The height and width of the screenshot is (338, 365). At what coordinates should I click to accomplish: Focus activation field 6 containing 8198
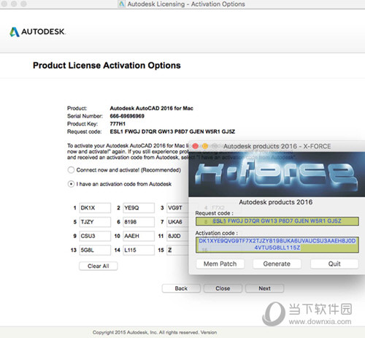click(139, 222)
